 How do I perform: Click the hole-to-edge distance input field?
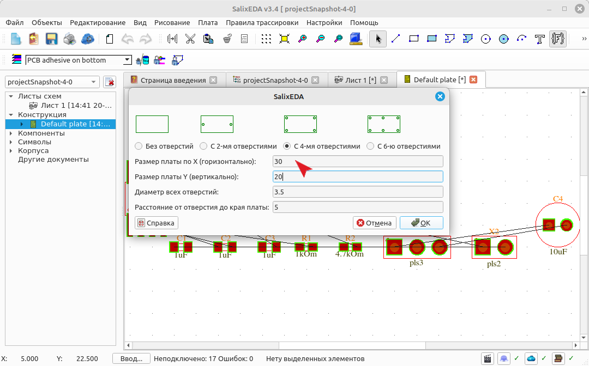coord(358,207)
